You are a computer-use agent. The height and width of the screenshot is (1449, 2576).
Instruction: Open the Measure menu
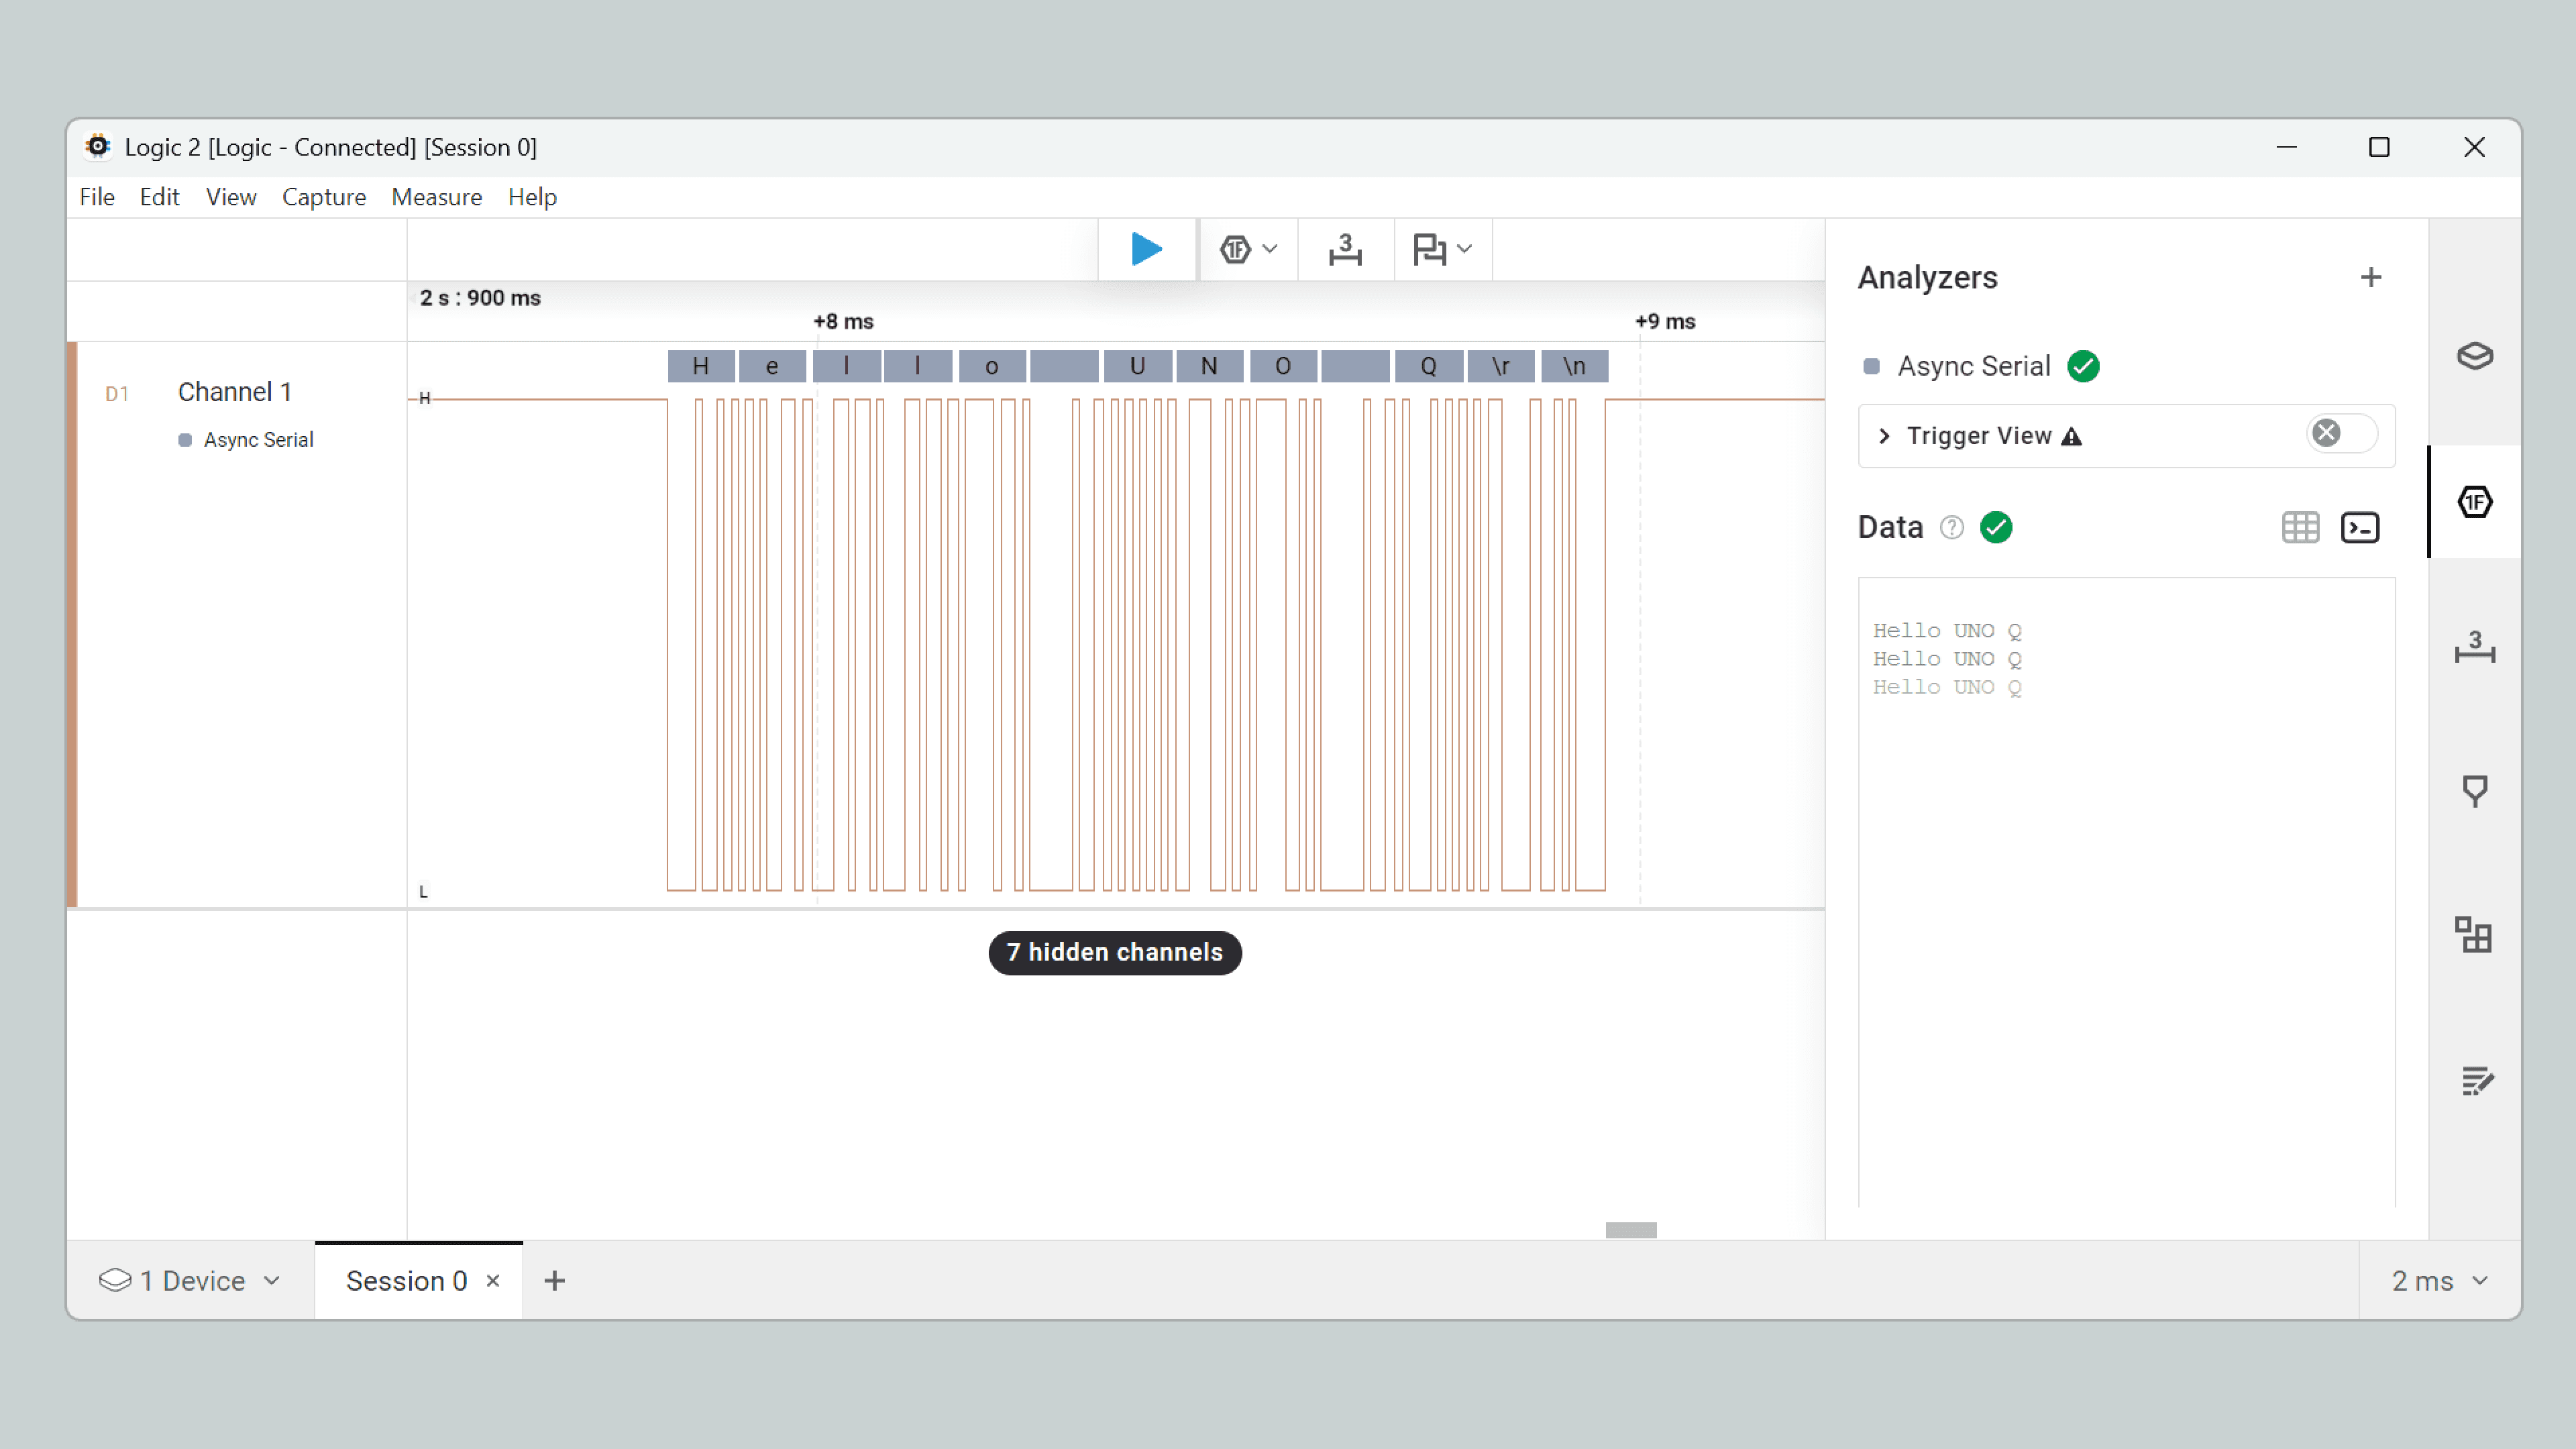point(437,197)
